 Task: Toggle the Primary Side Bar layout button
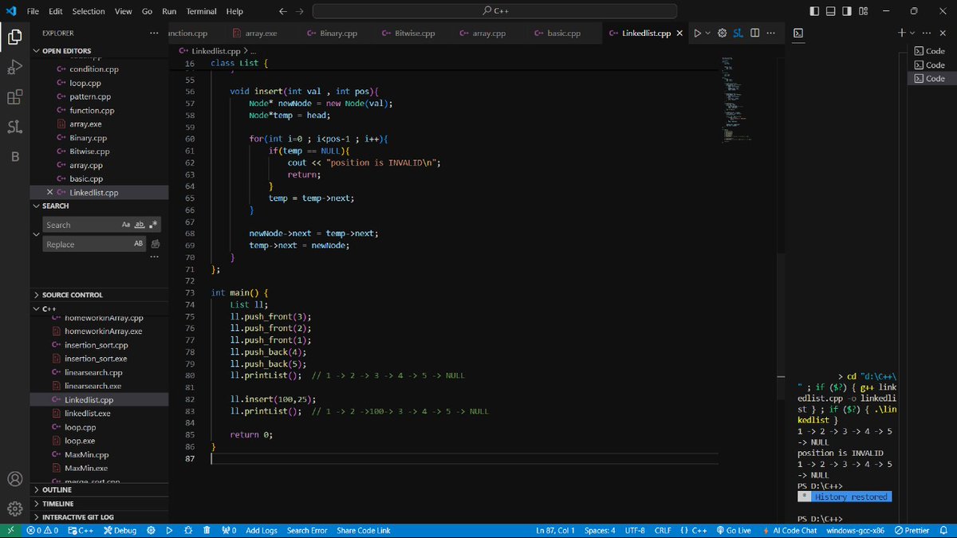[813, 11]
